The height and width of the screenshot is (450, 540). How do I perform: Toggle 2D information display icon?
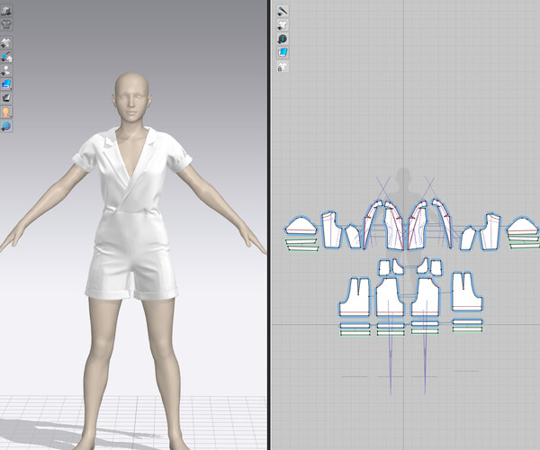(283, 39)
